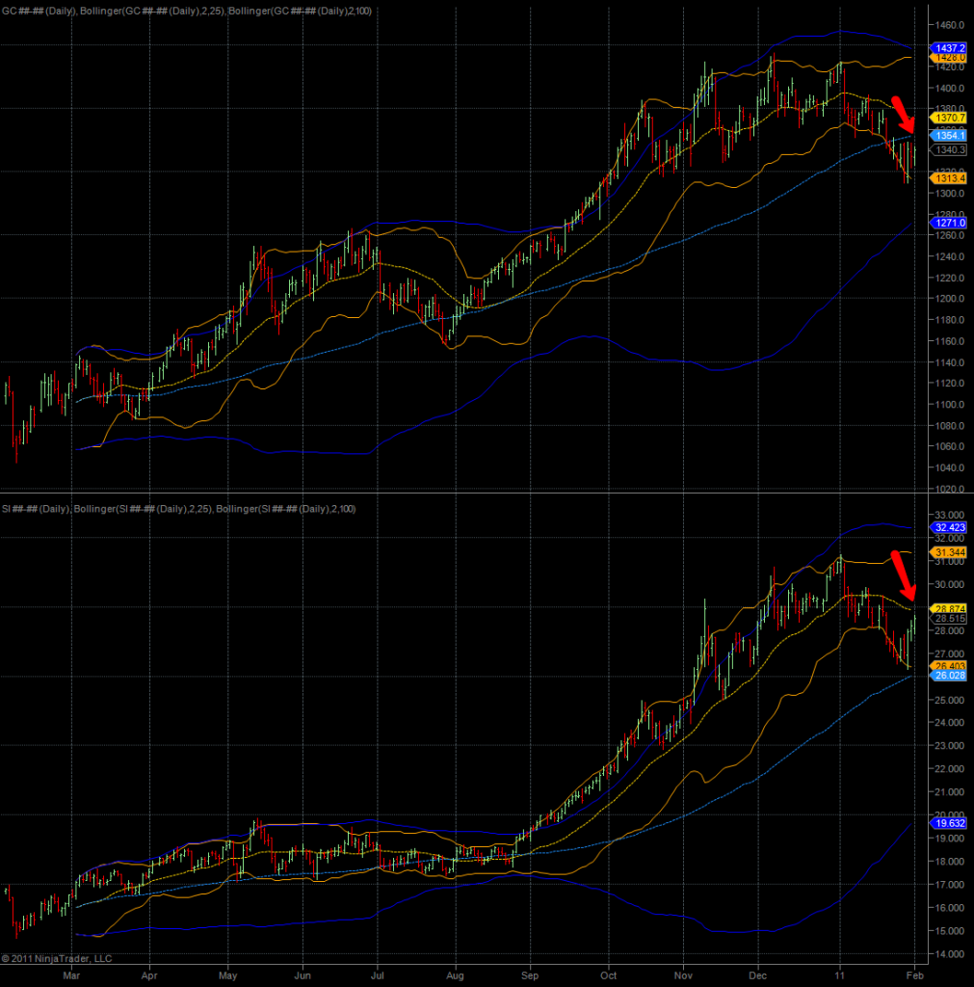Click the red arrow on the gold chart
The width and height of the screenshot is (974, 987).
pos(903,115)
